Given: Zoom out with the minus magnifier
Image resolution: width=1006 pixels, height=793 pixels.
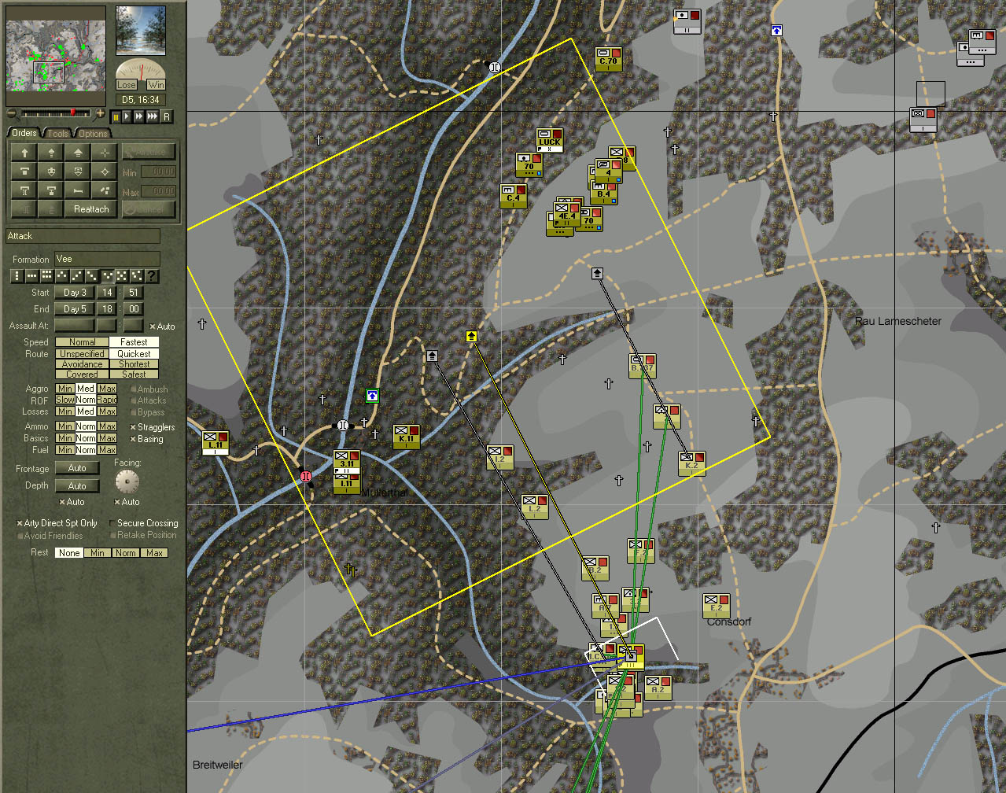Looking at the screenshot, I should point(12,114).
